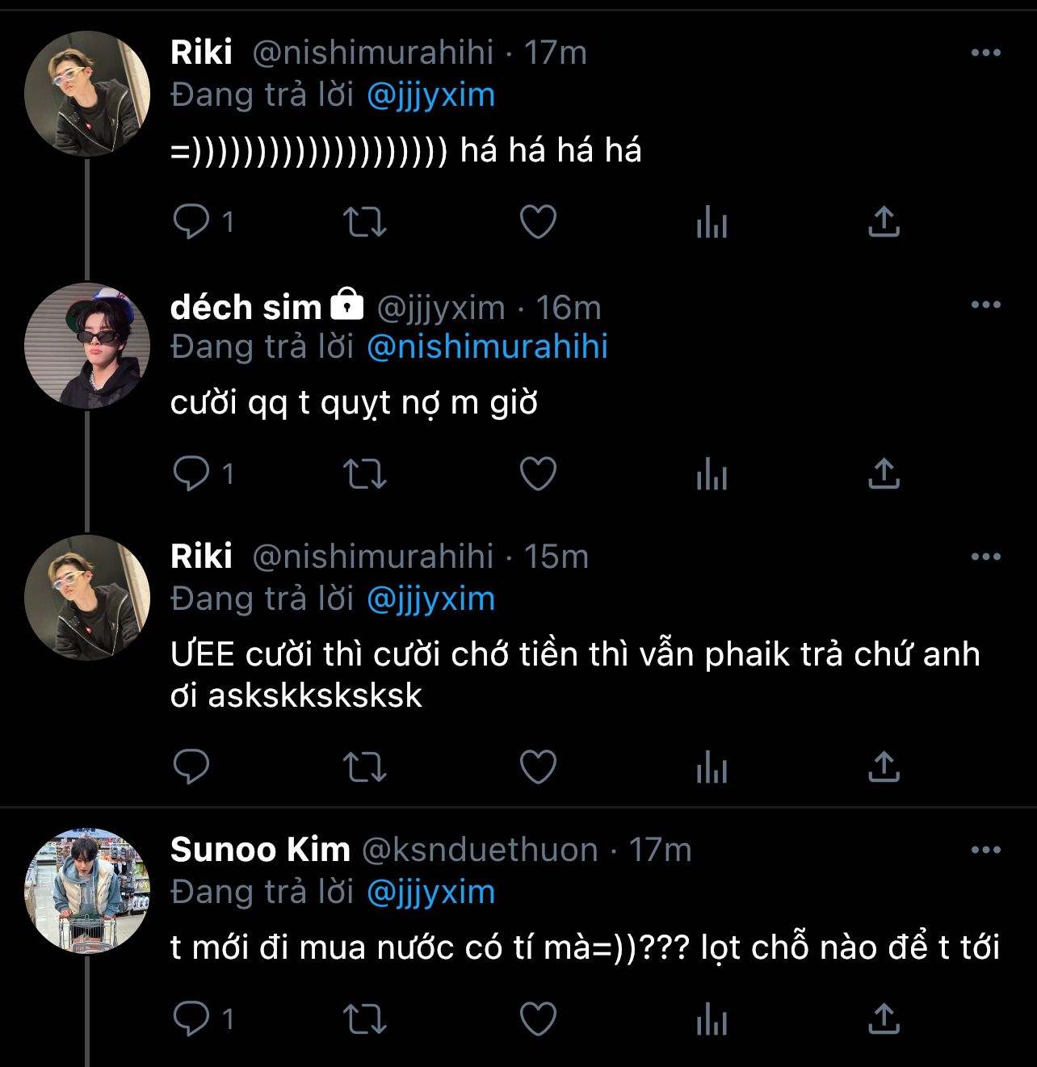1037x1067 pixels.
Task: View analytics on Riki's 15m tweet
Action: [712, 767]
